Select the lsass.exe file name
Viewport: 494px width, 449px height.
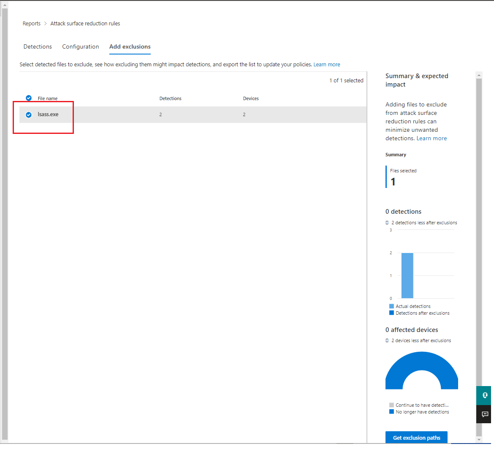(x=48, y=114)
